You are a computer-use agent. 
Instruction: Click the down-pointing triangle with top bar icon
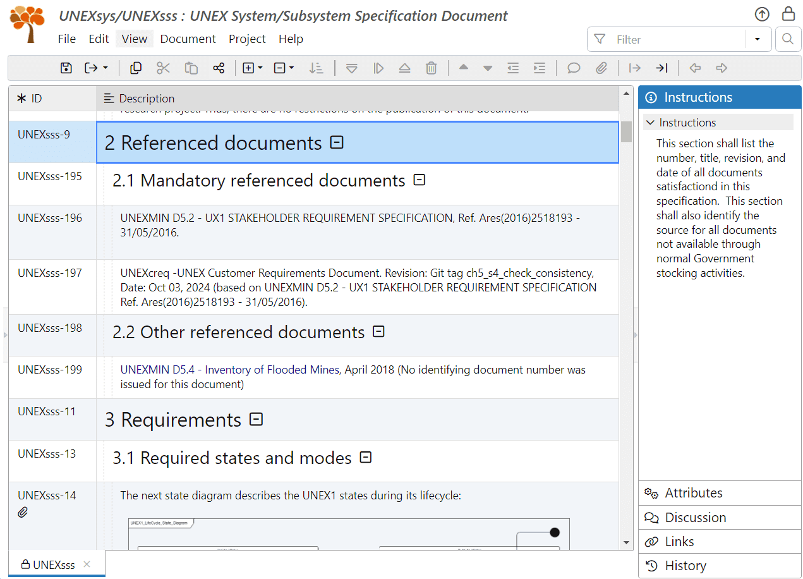(x=352, y=68)
